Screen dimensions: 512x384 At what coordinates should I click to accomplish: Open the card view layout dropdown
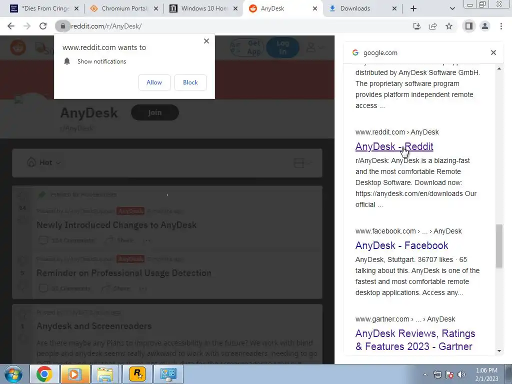pyautogui.click(x=303, y=163)
